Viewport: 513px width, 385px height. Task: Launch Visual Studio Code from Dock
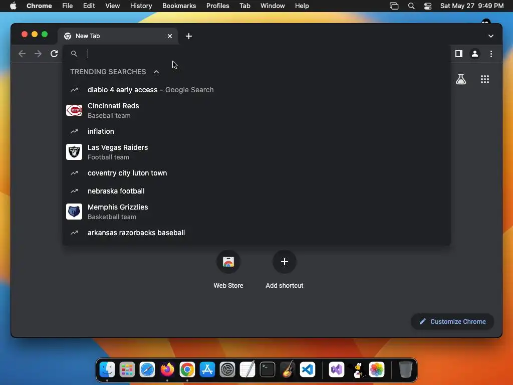pyautogui.click(x=308, y=369)
